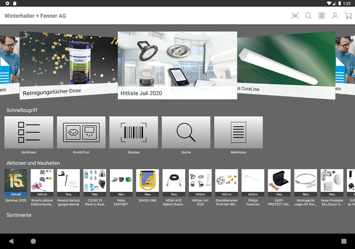Open the Merklisten quick access tile

(x=238, y=132)
